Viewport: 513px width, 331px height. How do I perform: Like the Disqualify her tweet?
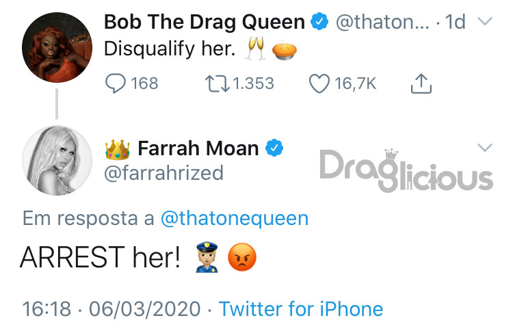(319, 83)
